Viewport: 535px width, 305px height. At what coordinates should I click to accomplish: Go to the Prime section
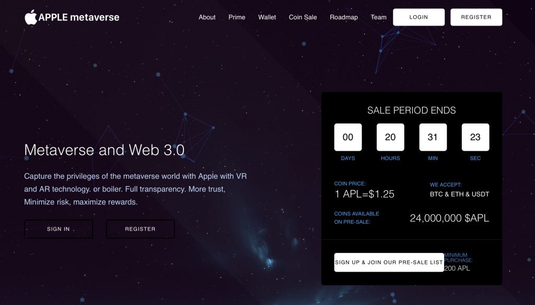coord(237,17)
